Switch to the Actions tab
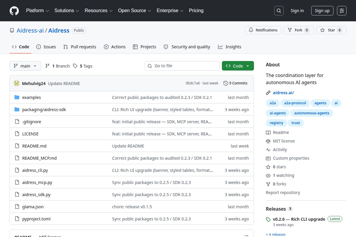The width and height of the screenshot is (356, 237). tap(115, 47)
